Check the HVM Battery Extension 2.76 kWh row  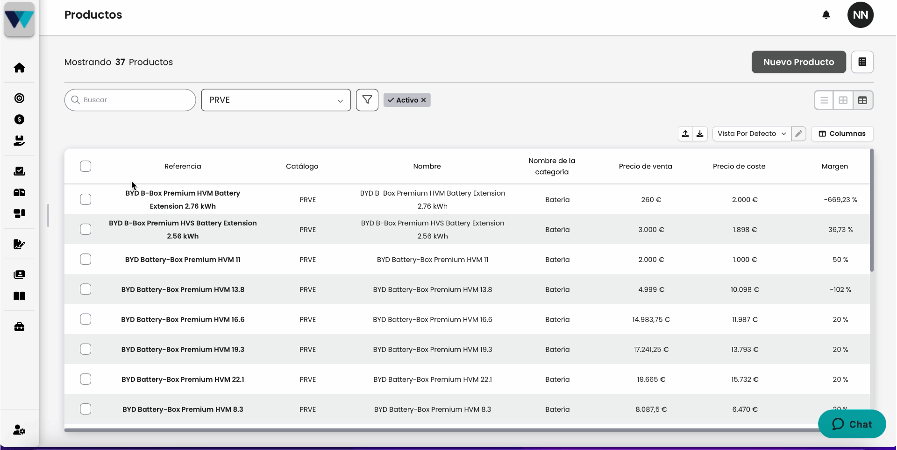coord(85,199)
